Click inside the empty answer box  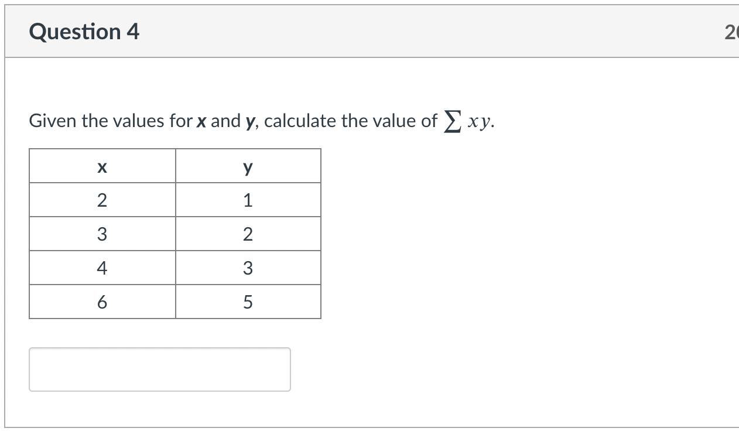[159, 369]
